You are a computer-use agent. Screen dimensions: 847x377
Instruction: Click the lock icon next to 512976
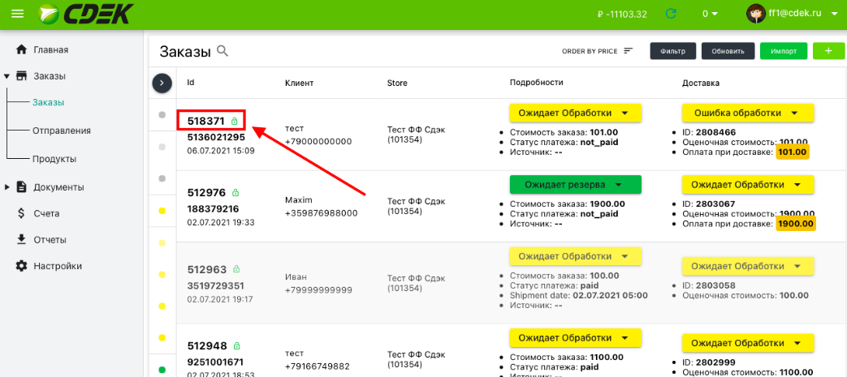pos(236,192)
